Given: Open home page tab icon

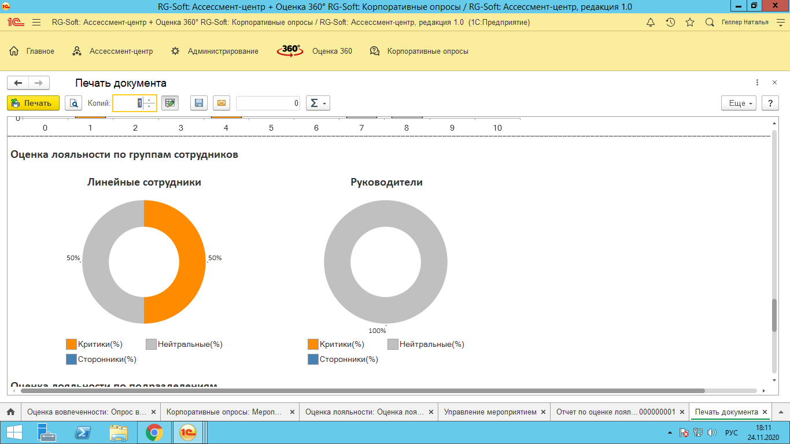Looking at the screenshot, I should [x=10, y=412].
